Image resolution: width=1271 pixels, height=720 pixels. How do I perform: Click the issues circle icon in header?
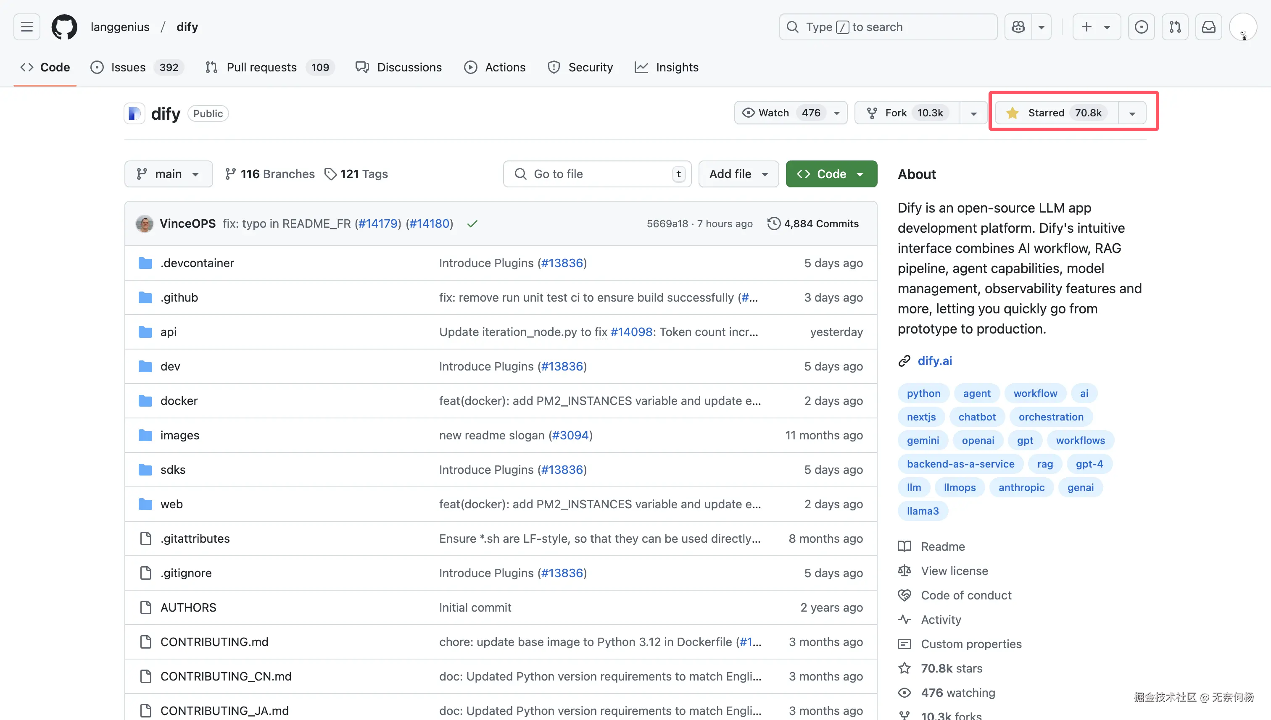click(x=1141, y=27)
